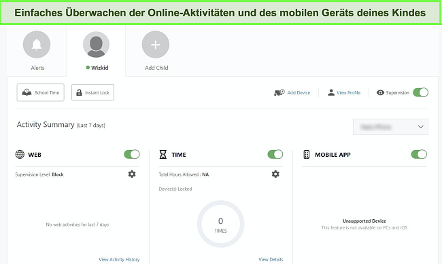Click 'Supervision Level: Block' text
The image size is (442, 264).
[39, 174]
